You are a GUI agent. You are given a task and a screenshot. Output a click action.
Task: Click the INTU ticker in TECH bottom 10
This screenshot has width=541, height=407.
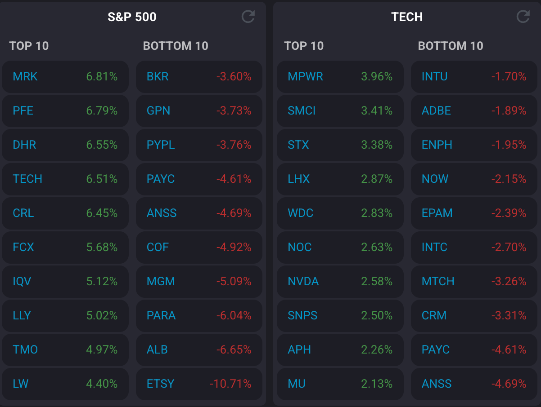434,76
